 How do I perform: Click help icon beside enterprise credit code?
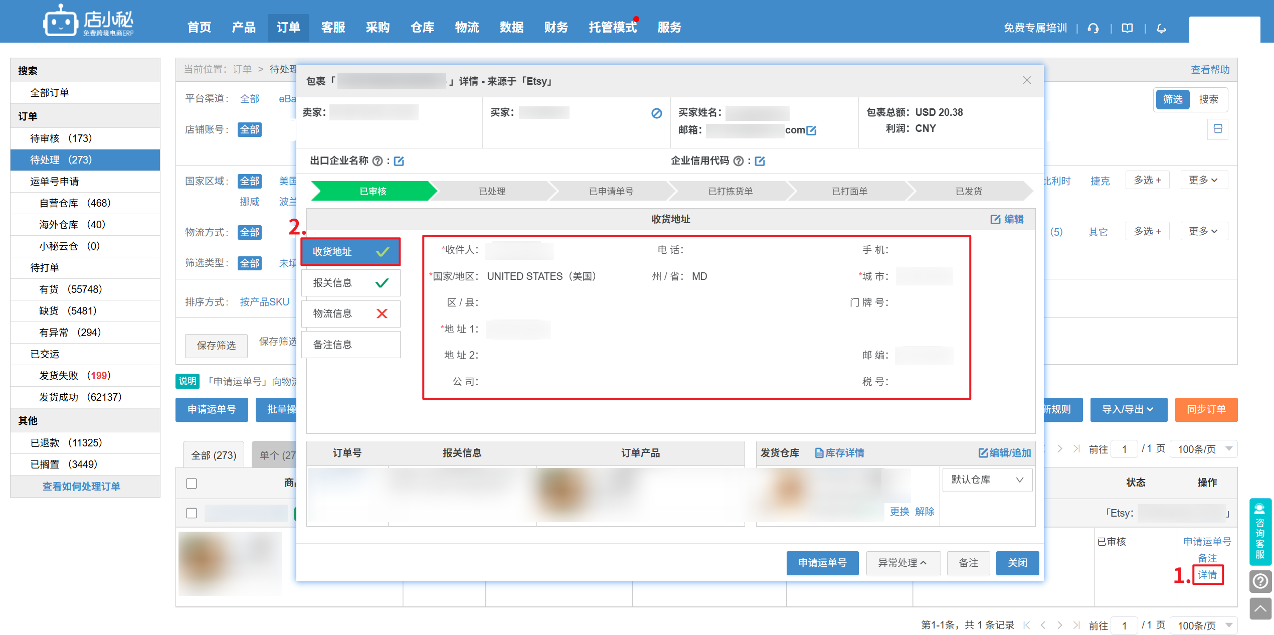(738, 161)
